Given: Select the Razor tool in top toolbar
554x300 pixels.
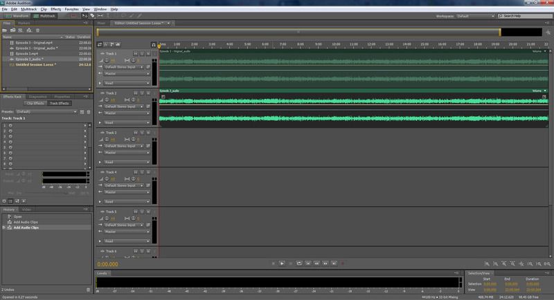Looking at the screenshot, I should coord(92,16).
